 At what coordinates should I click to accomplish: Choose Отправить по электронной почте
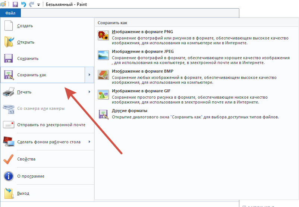click(x=51, y=125)
